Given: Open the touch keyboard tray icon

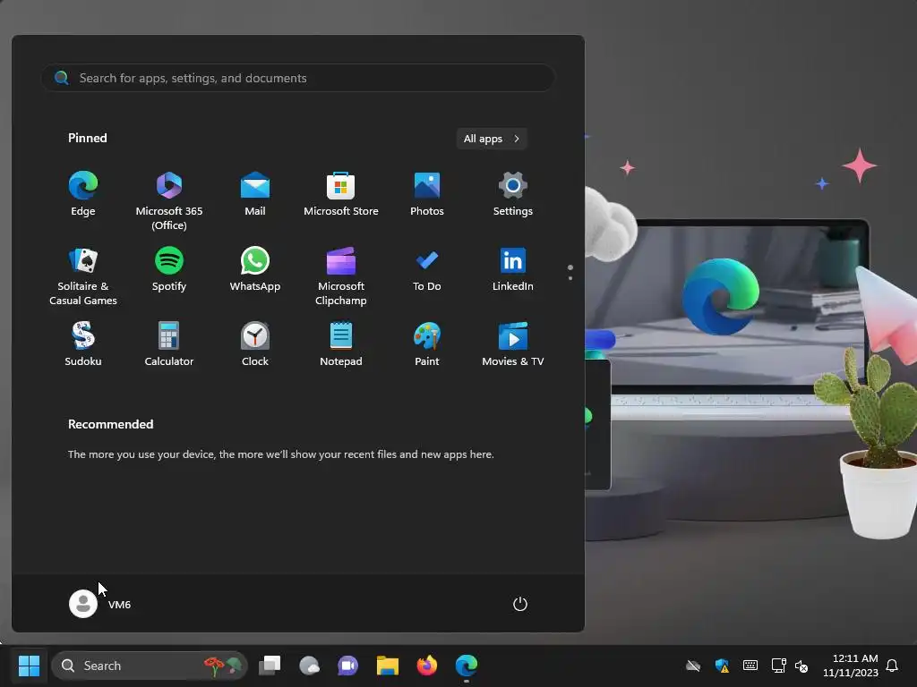Looking at the screenshot, I should pyautogui.click(x=750, y=666).
